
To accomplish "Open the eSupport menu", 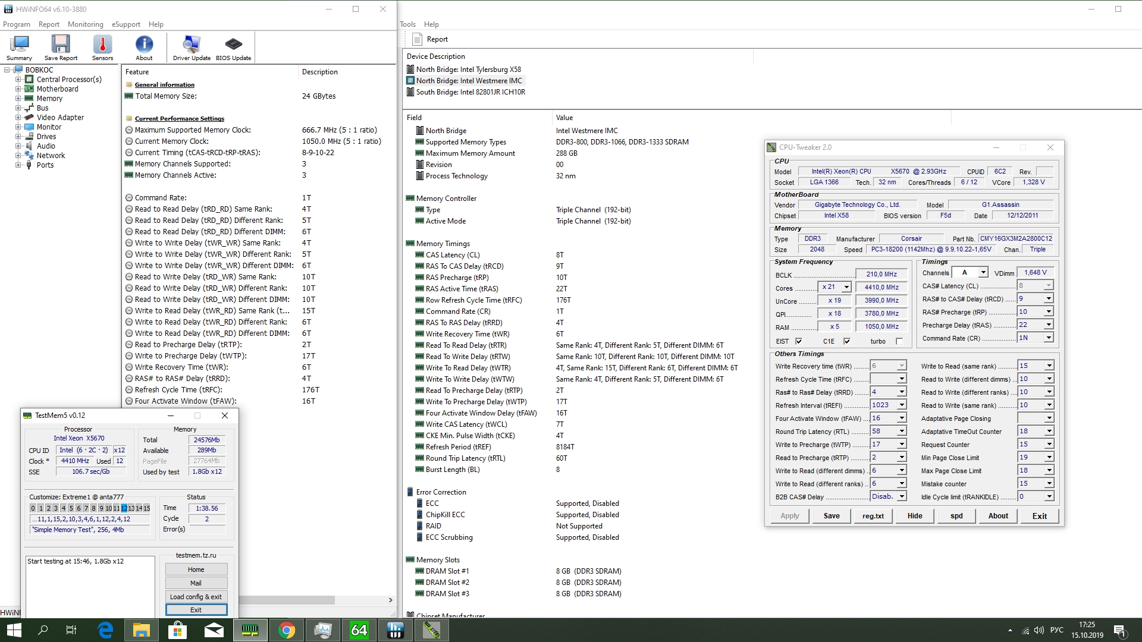I will click(x=126, y=24).
